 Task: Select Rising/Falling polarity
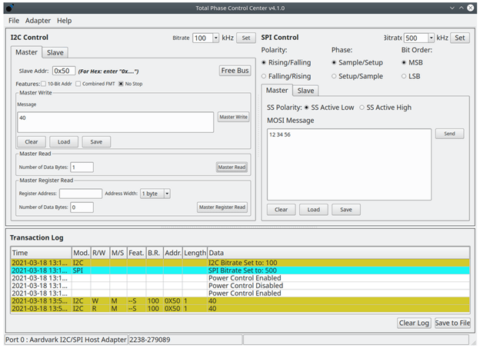click(x=264, y=63)
